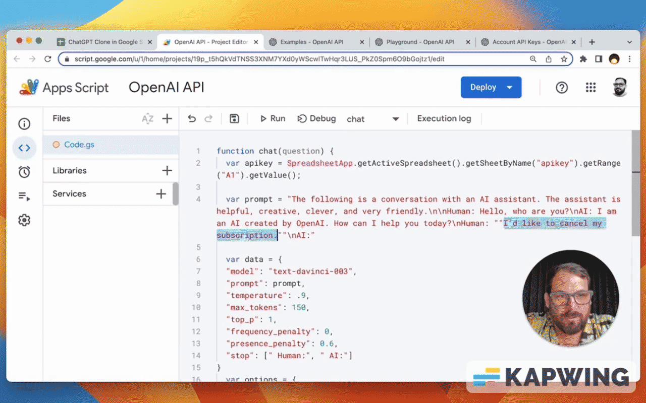
Task: Click the Apps Script logo
Action: (64, 88)
